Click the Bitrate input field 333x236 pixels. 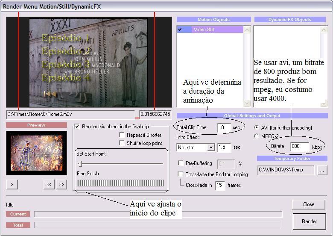coord(300,146)
